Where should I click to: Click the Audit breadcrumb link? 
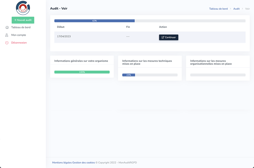pos(236,9)
